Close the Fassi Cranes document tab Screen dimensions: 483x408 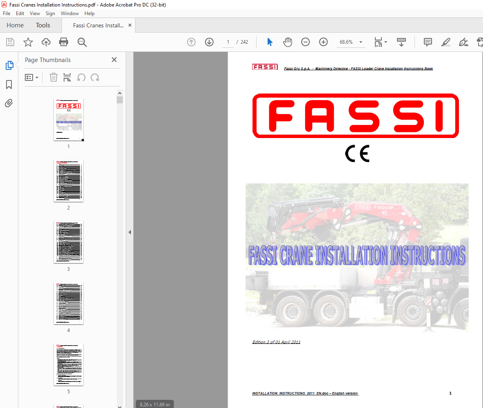click(130, 25)
